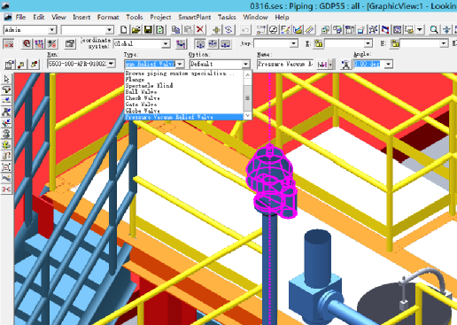The image size is (457, 325).
Task: Expand the Option dropdown showing Default
Action: [x=245, y=64]
